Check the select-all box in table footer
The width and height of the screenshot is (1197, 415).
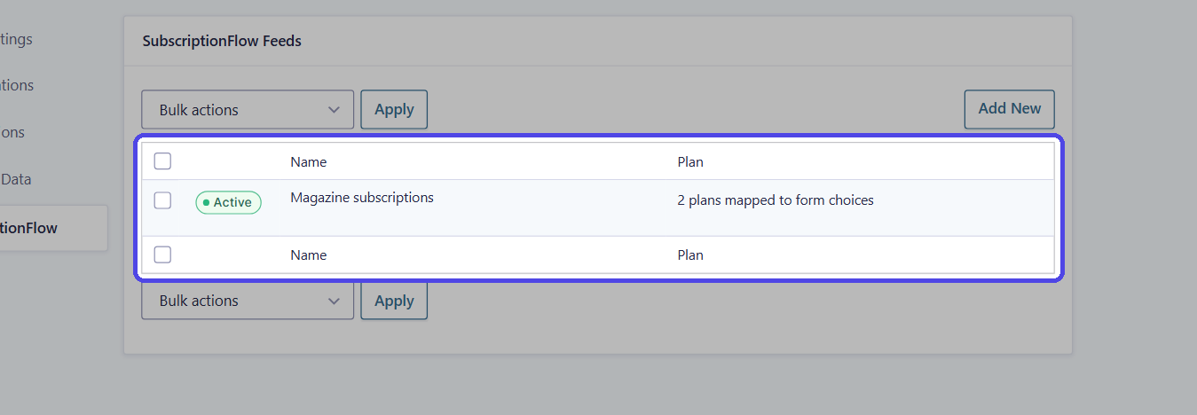(x=162, y=254)
